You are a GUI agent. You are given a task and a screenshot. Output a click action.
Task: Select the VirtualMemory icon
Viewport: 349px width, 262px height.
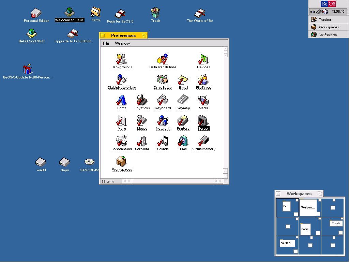203,141
